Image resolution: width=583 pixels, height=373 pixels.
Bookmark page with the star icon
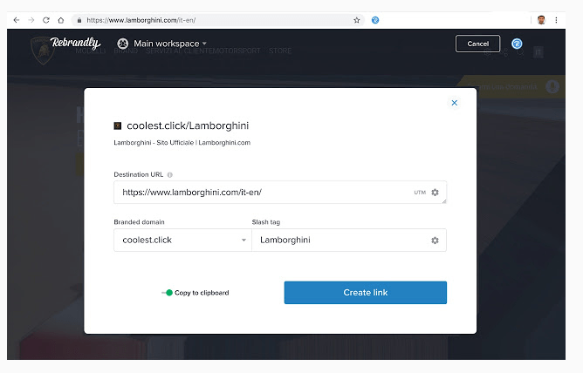coord(357,20)
